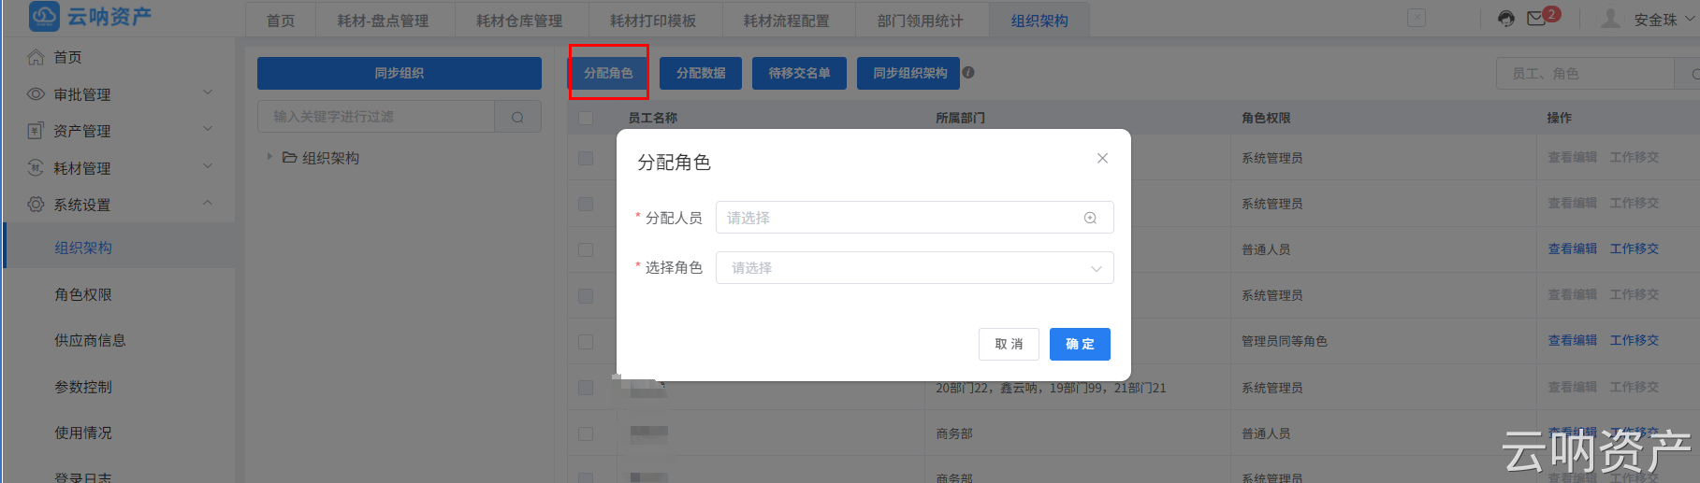1700x483 pixels.
Task: Click the 审批管理 eye icon
Action: point(36,94)
